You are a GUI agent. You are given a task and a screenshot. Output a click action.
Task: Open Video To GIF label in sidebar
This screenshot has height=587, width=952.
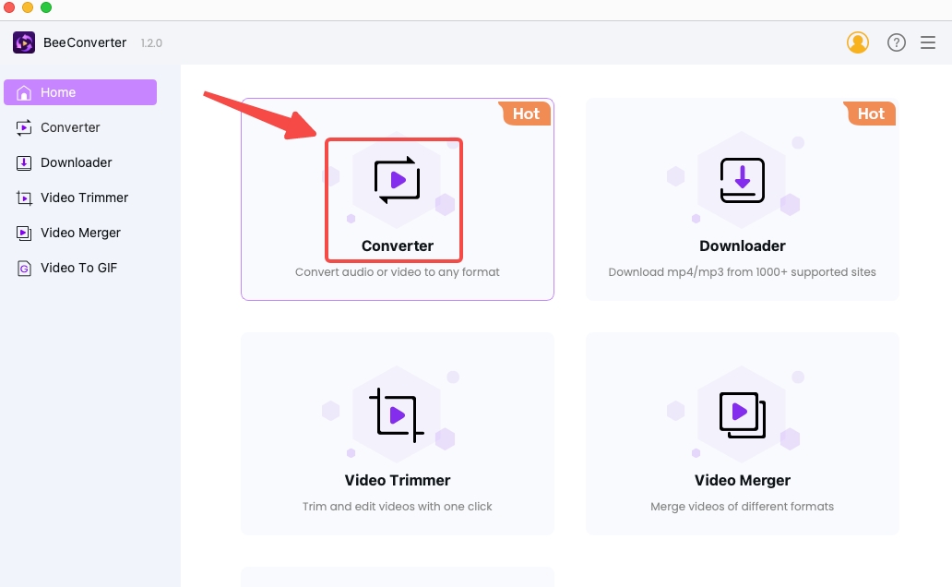[79, 268]
